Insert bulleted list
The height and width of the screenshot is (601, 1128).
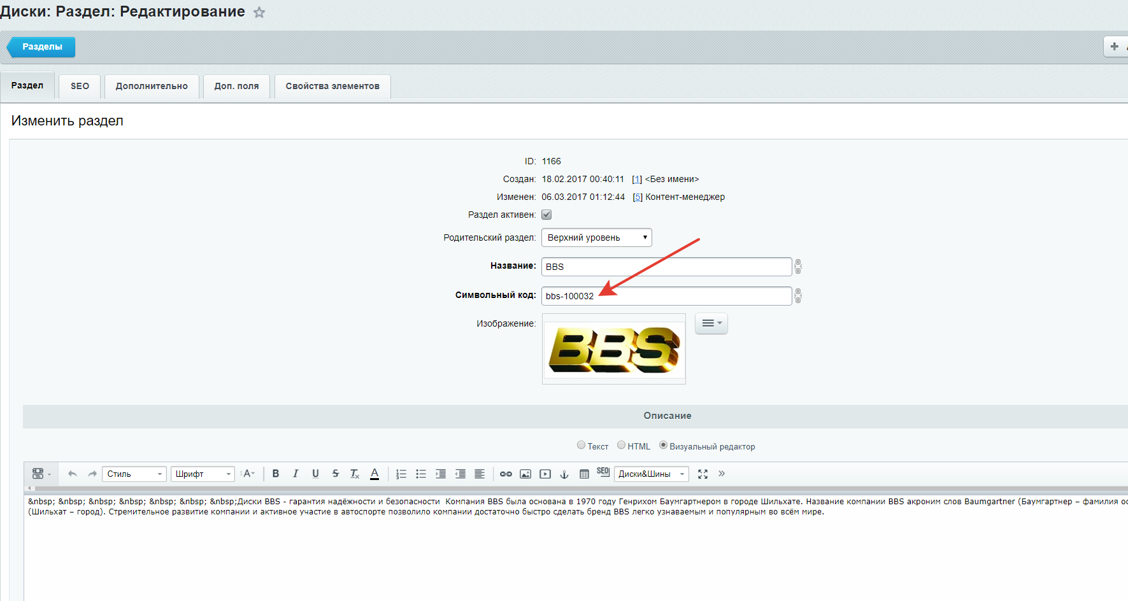pyautogui.click(x=421, y=474)
